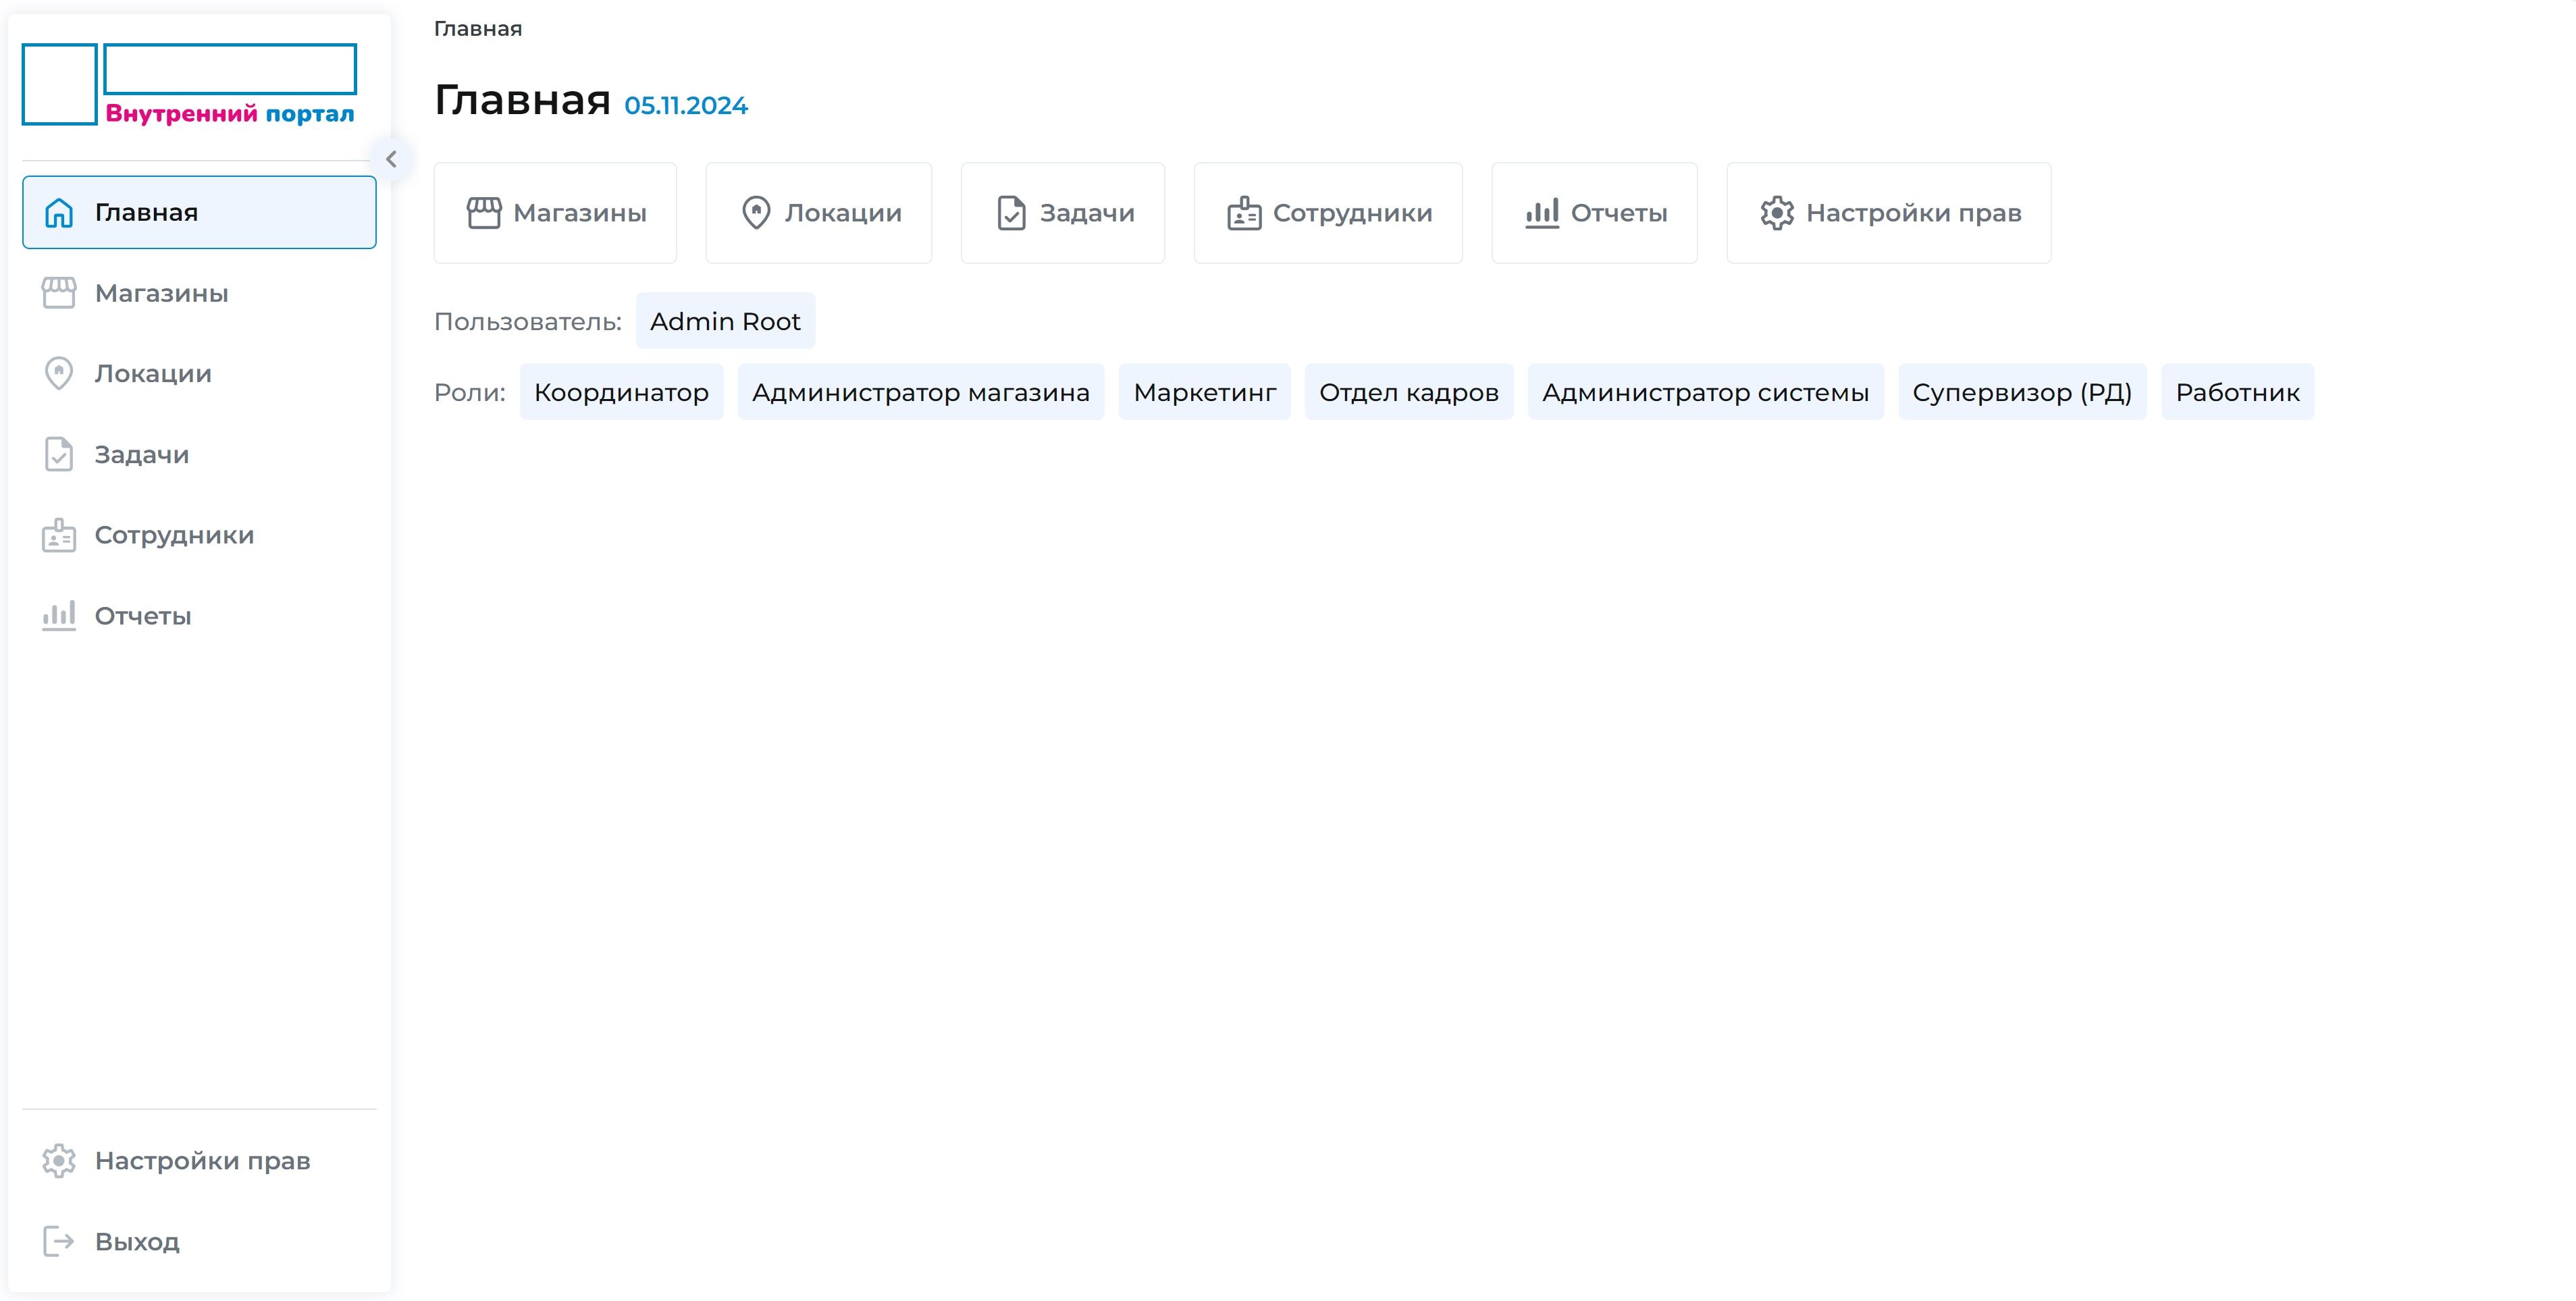Click the map pin icon beside sidebar Локации
The image size is (2576, 1301).
pyautogui.click(x=59, y=374)
